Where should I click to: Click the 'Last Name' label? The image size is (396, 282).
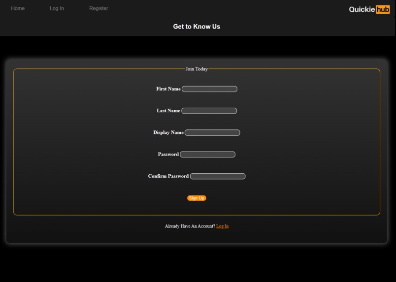[168, 111]
